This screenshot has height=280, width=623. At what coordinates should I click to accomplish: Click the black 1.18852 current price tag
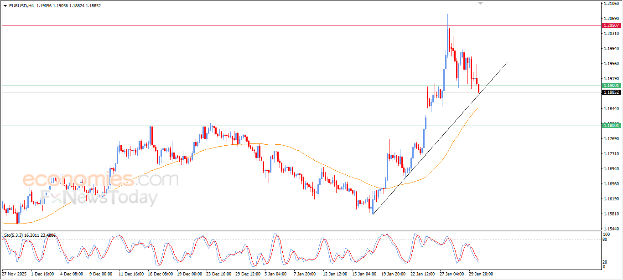[611, 92]
